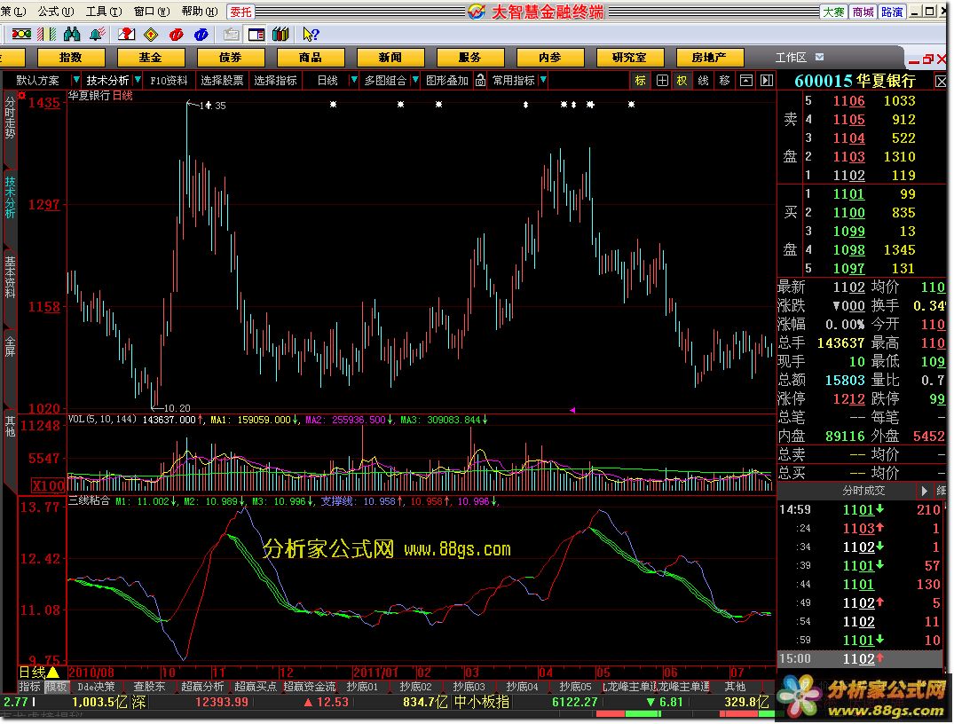Click the X100 volume scale label
The image size is (954, 724).
coord(48,485)
